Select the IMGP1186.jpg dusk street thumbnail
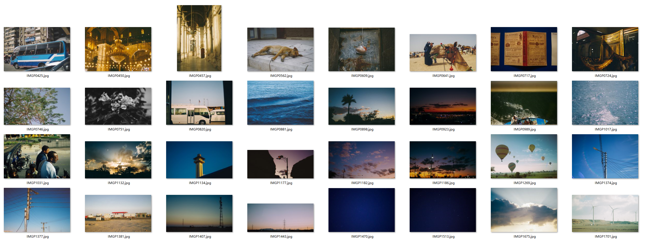Viewport: 645px width, 249px height. coord(443,160)
